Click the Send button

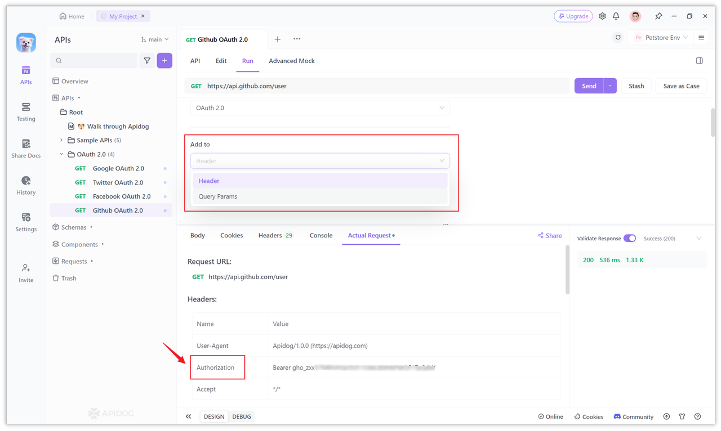[589, 86]
